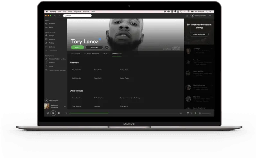Image resolution: width=256 pixels, height=158 pixels.
Task: Go to Artists in Your Music
Action: [x=51, y=43]
